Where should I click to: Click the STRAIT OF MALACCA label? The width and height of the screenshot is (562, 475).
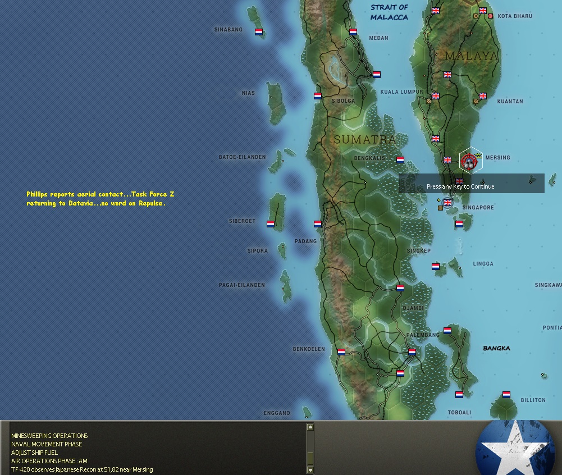tap(389, 12)
